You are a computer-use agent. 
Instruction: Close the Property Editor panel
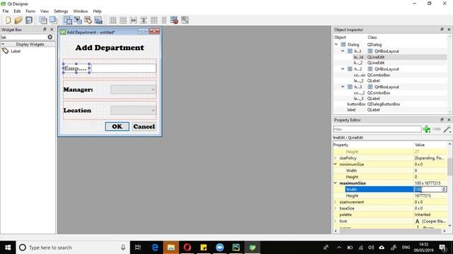click(x=449, y=119)
